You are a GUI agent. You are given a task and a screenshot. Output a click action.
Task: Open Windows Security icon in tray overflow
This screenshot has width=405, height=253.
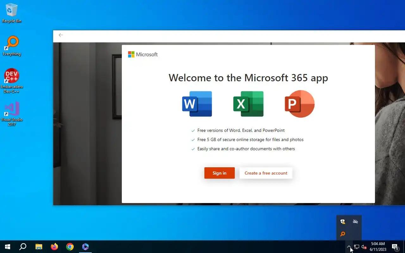click(x=343, y=221)
